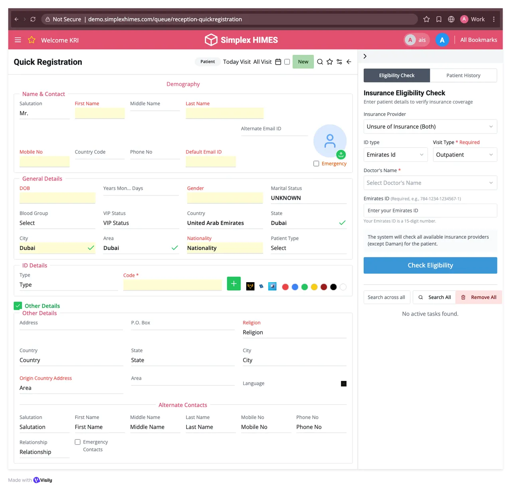This screenshot has height=491, width=511.
Task: Open the Select Doctor's Name dropdown
Action: [430, 183]
